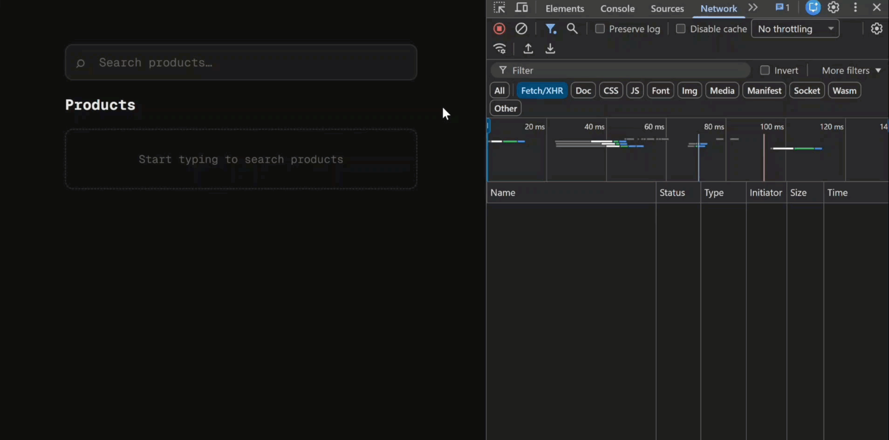The width and height of the screenshot is (889, 440).
Task: Click the red record network log button
Action: (499, 28)
